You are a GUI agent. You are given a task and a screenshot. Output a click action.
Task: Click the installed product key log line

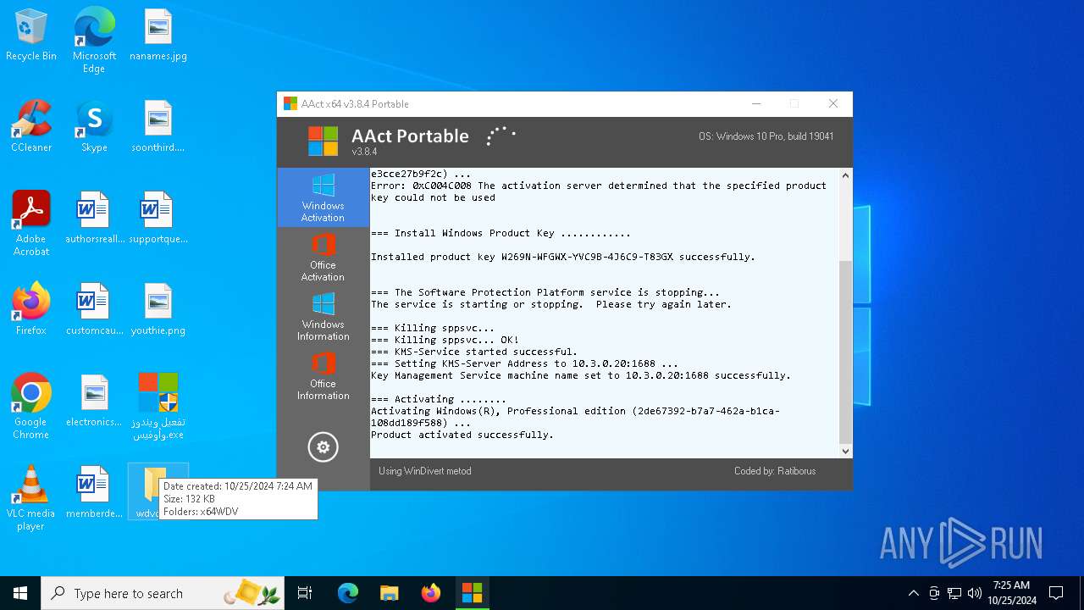563,257
